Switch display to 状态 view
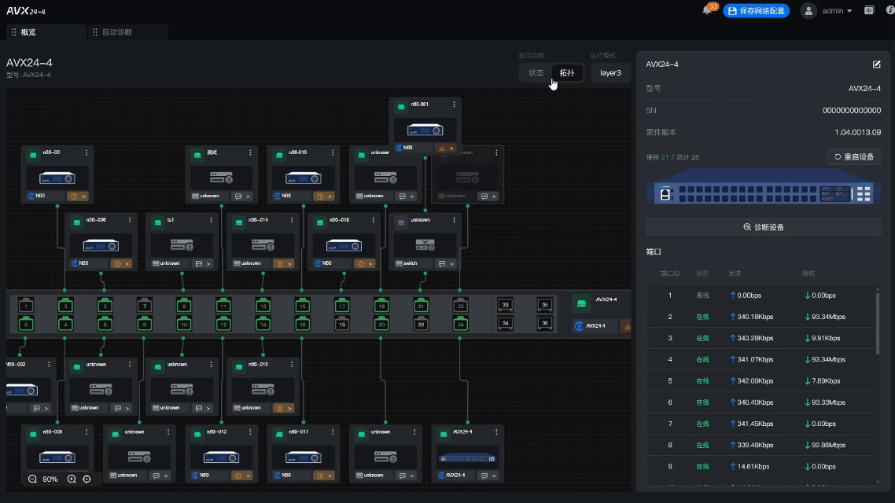This screenshot has width=895, height=503. click(x=536, y=73)
